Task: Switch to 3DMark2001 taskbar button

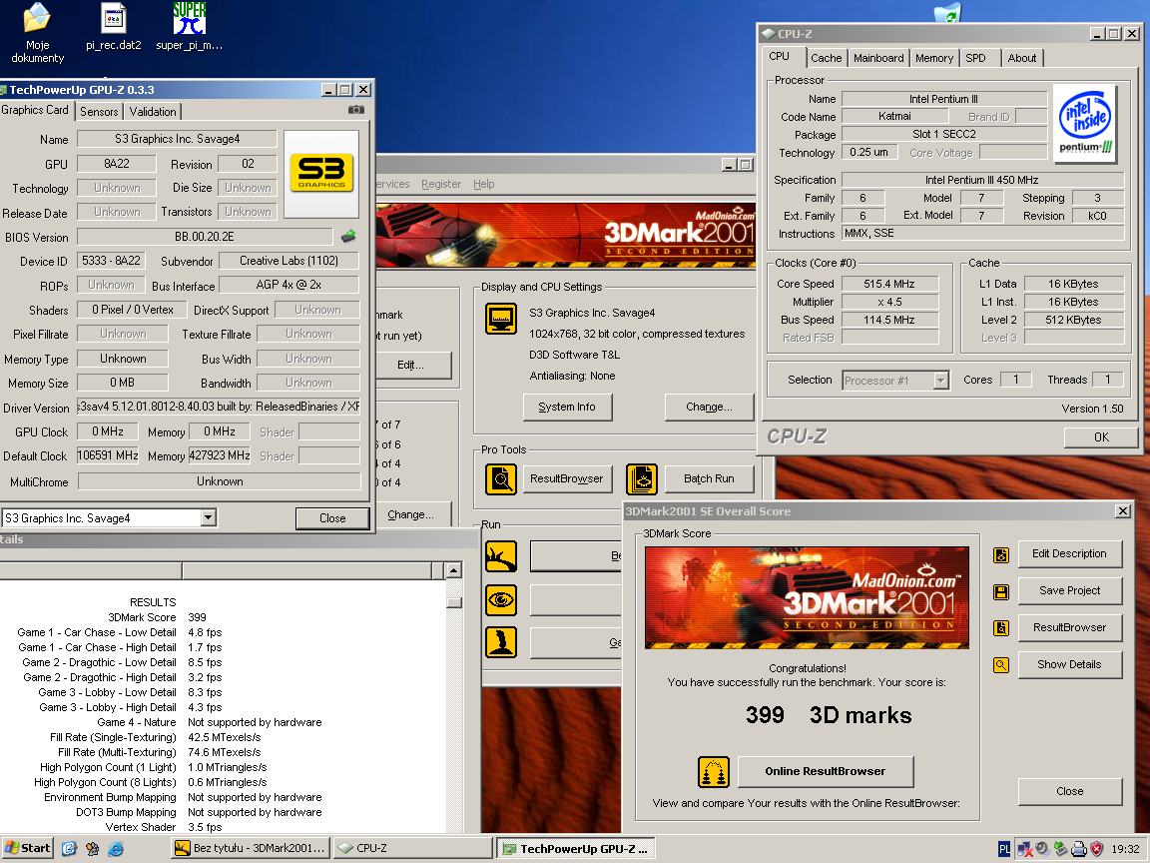Action: click(x=251, y=848)
